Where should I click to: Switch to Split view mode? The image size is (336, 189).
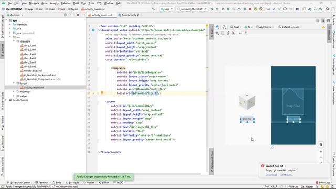point(323,21)
